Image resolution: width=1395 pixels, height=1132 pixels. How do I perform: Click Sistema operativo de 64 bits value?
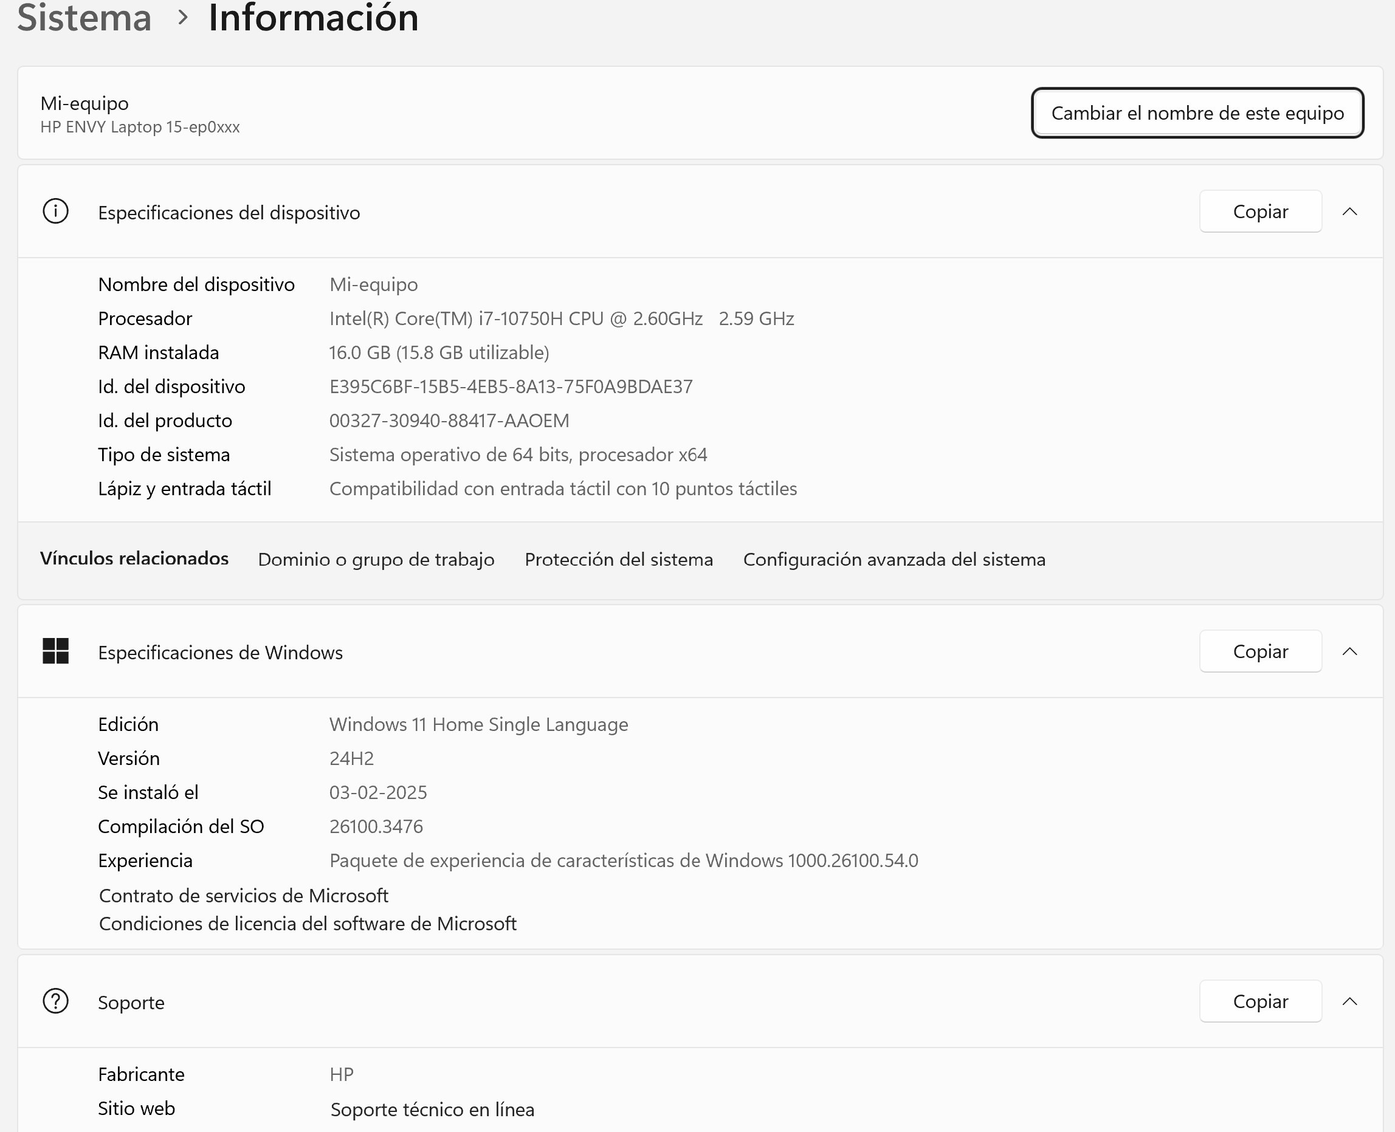[x=518, y=455]
